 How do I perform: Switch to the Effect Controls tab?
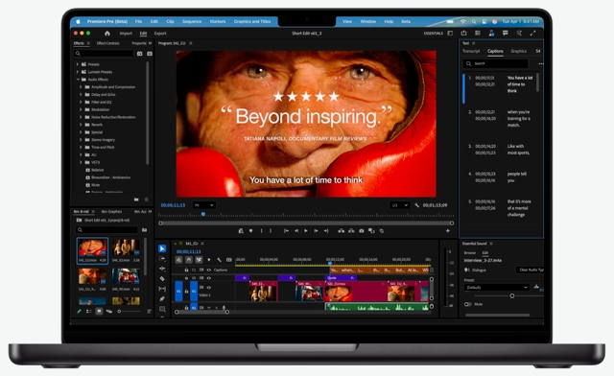pyautogui.click(x=107, y=43)
